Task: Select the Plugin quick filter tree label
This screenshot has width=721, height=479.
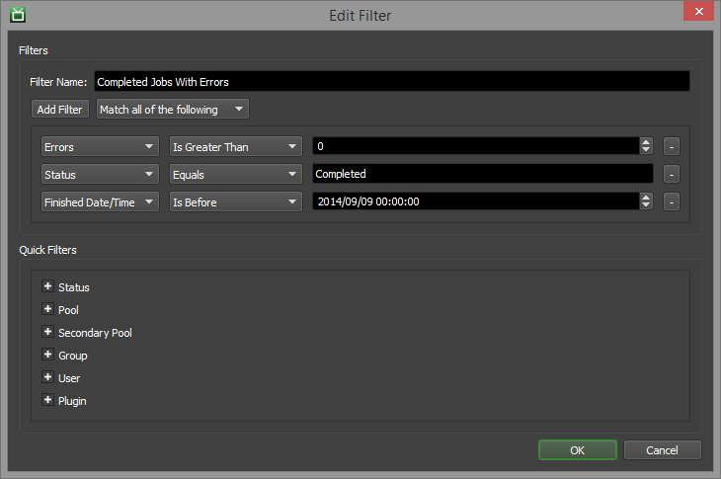Action: pyautogui.click(x=72, y=401)
